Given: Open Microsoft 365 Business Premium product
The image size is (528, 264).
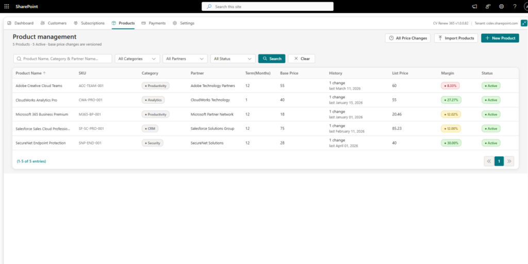Looking at the screenshot, I should (42, 114).
